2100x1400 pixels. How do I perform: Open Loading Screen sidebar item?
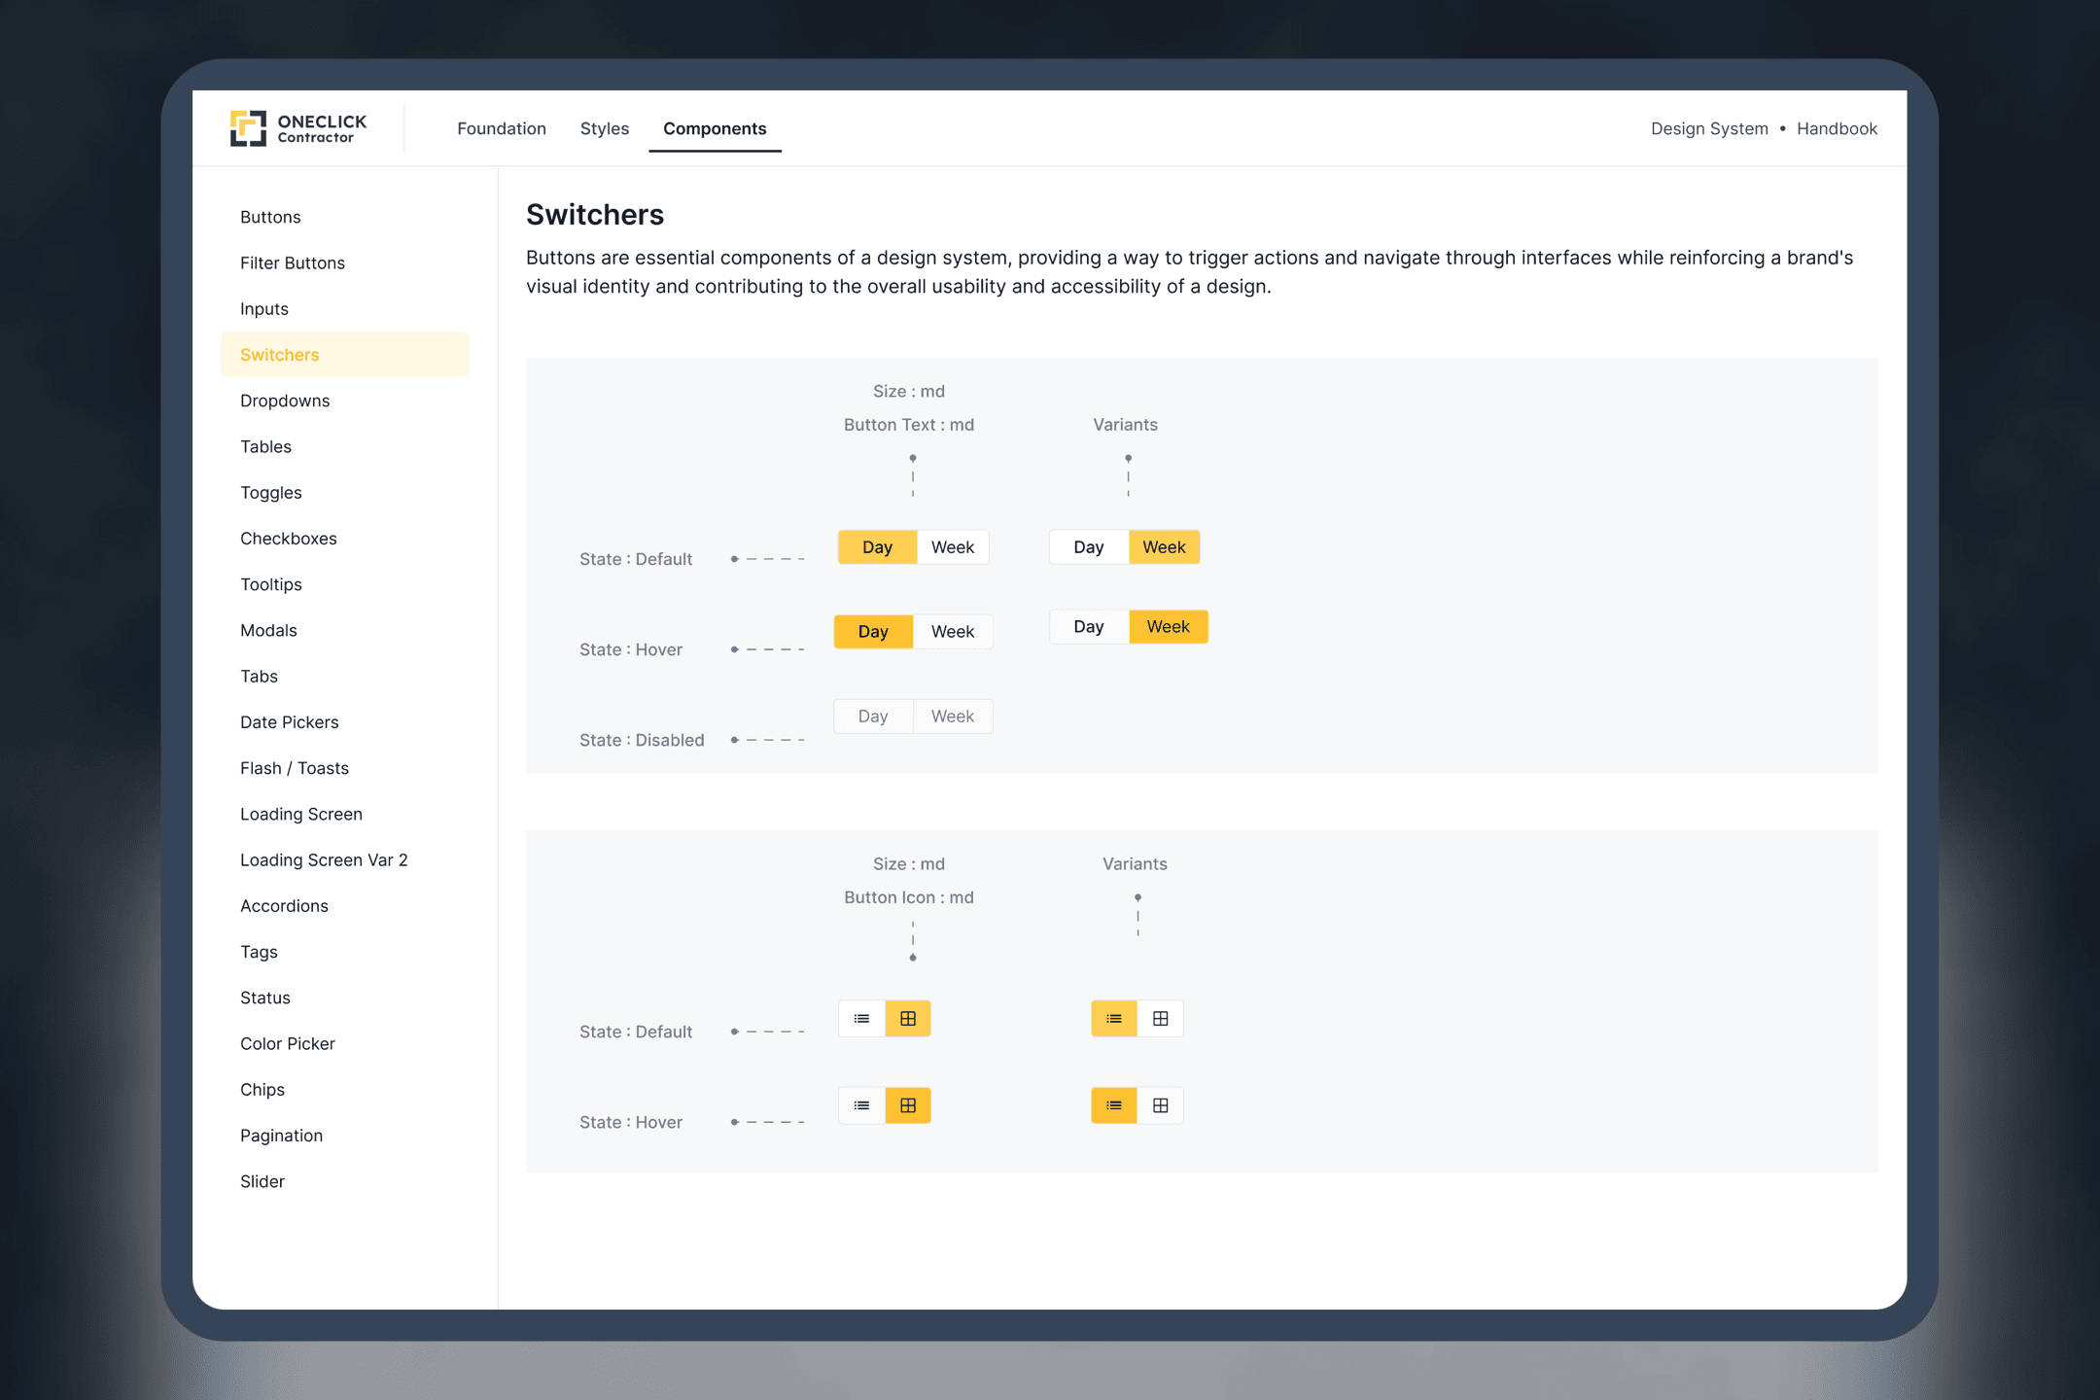point(301,814)
